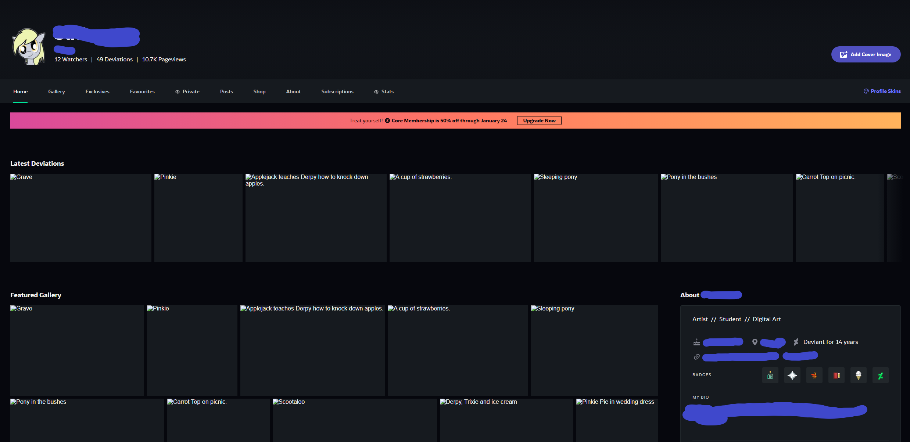Click the white four-point star badge
This screenshot has width=910, height=442.
click(792, 375)
